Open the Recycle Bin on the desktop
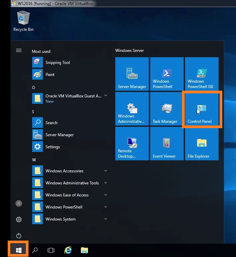Viewport: 236px width, 257px height. [x=23, y=21]
